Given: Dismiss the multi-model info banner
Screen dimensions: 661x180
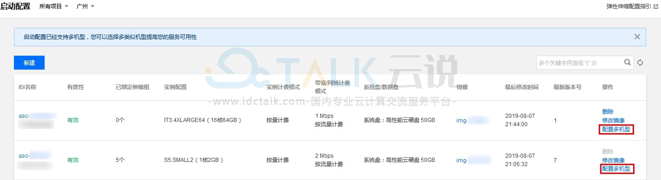Looking at the screenshot, I should pyautogui.click(x=637, y=37).
